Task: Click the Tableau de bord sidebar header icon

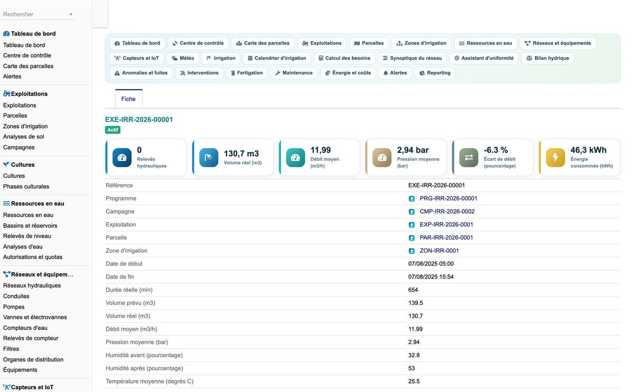Action: [6, 34]
